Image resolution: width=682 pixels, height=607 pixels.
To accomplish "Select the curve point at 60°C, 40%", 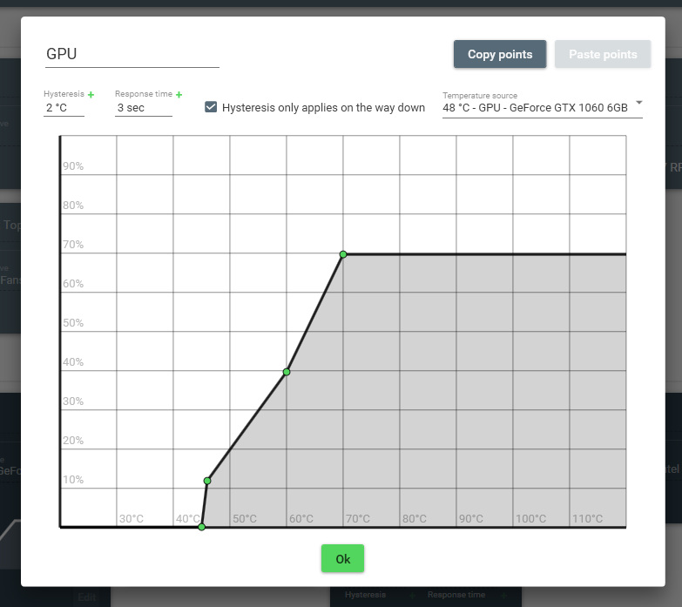I will [x=287, y=372].
